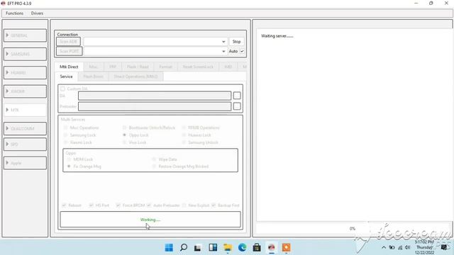Open the Widgets taskbar icon

point(213,247)
